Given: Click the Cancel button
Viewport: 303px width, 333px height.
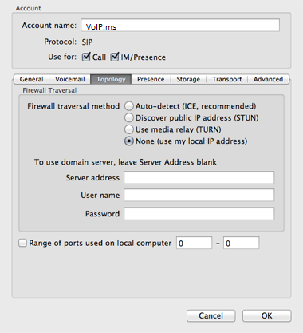Looking at the screenshot, I should pyautogui.click(x=211, y=316).
